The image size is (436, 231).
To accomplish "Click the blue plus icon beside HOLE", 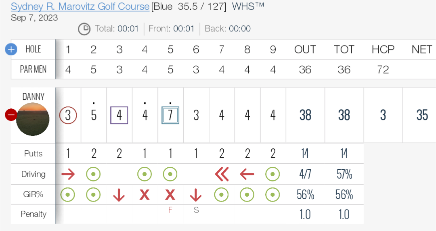I will (x=11, y=50).
